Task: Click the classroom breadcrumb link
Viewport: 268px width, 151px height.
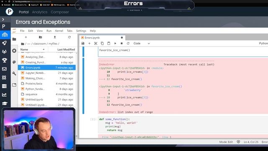Action: pyautogui.click(x=39, y=44)
